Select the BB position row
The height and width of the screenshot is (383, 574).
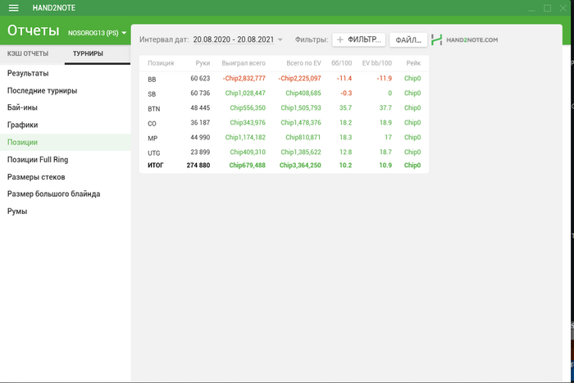coord(284,79)
